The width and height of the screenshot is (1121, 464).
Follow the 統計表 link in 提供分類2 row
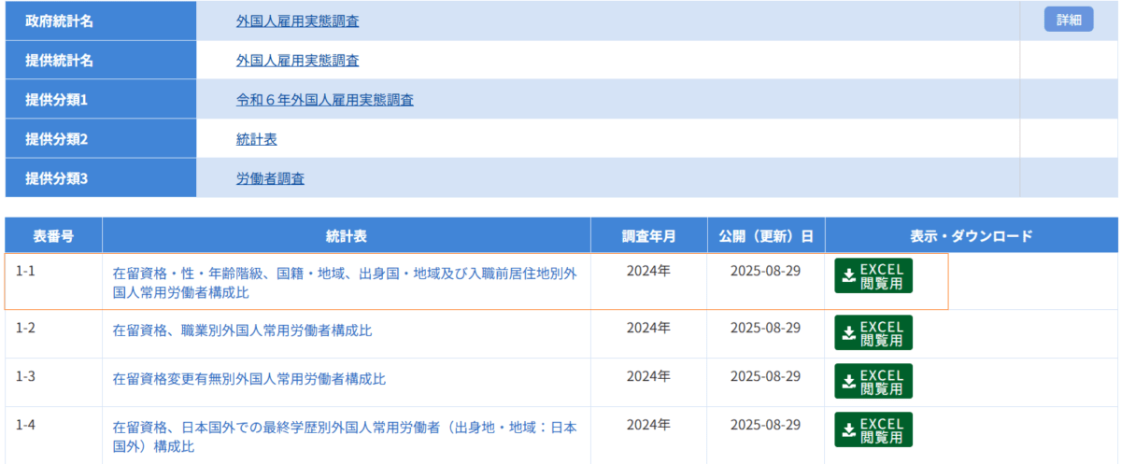tap(256, 139)
